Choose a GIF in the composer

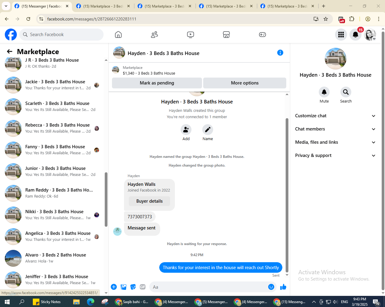(x=143, y=287)
